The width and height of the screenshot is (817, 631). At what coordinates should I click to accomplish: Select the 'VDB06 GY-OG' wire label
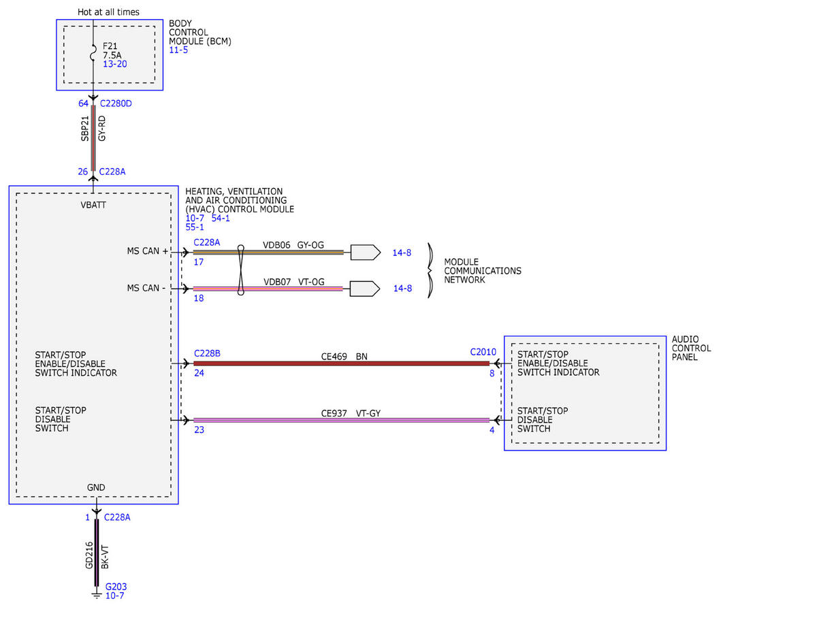293,244
